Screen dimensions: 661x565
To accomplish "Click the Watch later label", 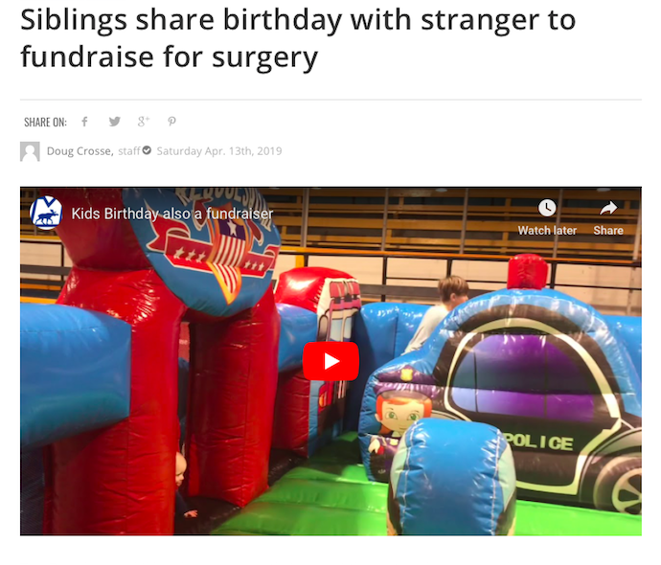I will (547, 231).
